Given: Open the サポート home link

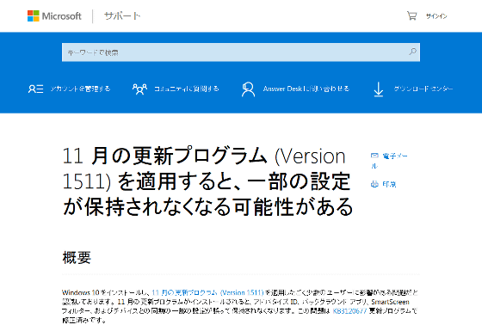Looking at the screenshot, I should [x=122, y=16].
